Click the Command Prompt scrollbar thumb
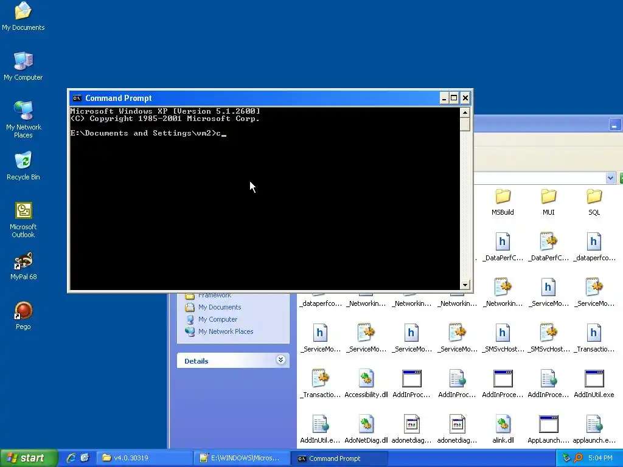This screenshot has width=623, height=467. click(x=465, y=124)
